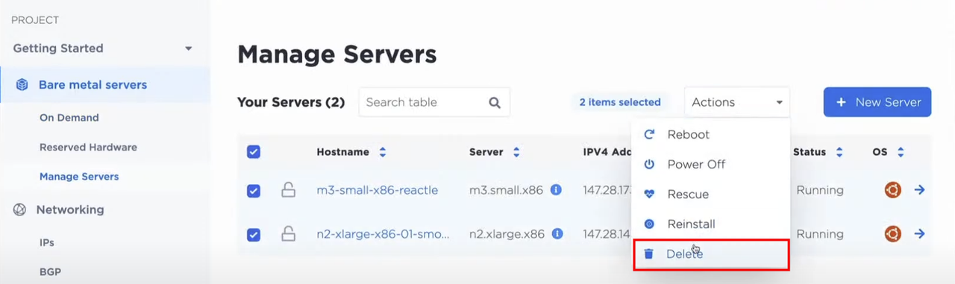Image resolution: width=955 pixels, height=284 pixels.
Task: Go to Reserved Hardware
Action: click(x=88, y=148)
